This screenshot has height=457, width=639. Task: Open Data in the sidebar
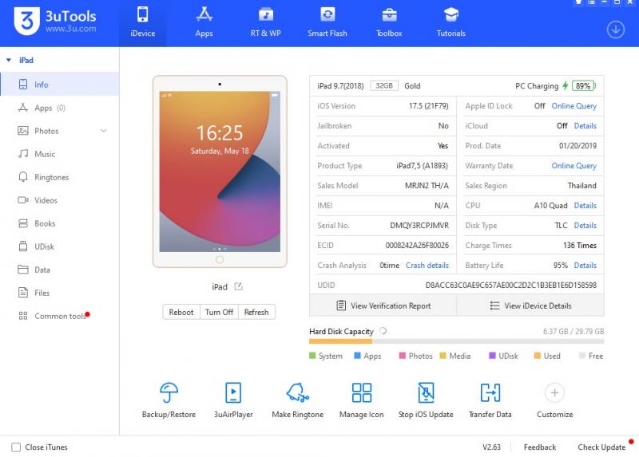click(60, 270)
